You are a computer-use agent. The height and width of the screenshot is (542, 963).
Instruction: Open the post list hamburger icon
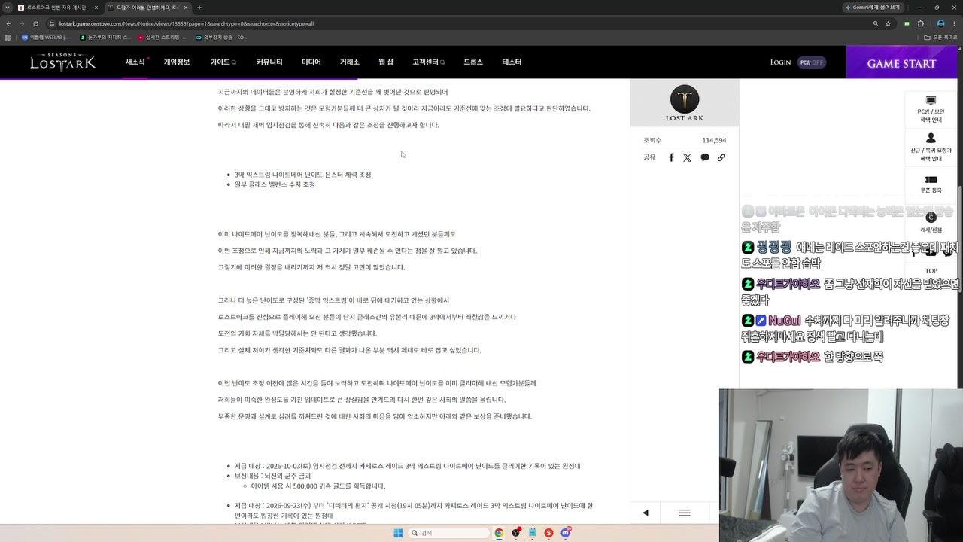685,513
